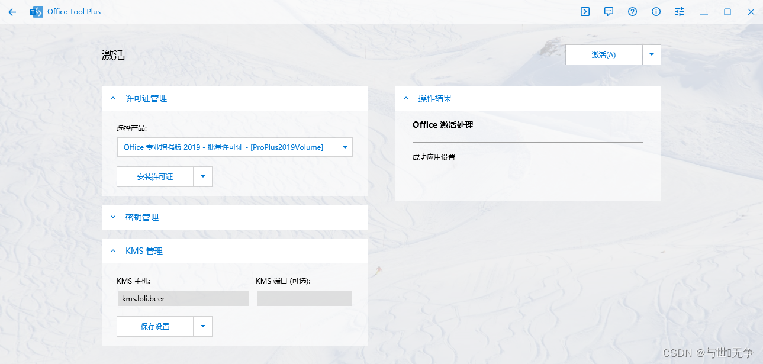Open the settings sliders icon

tap(680, 12)
